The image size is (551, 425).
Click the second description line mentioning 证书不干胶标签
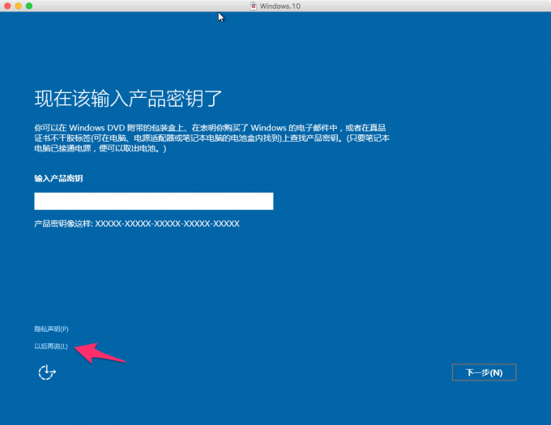(212, 138)
